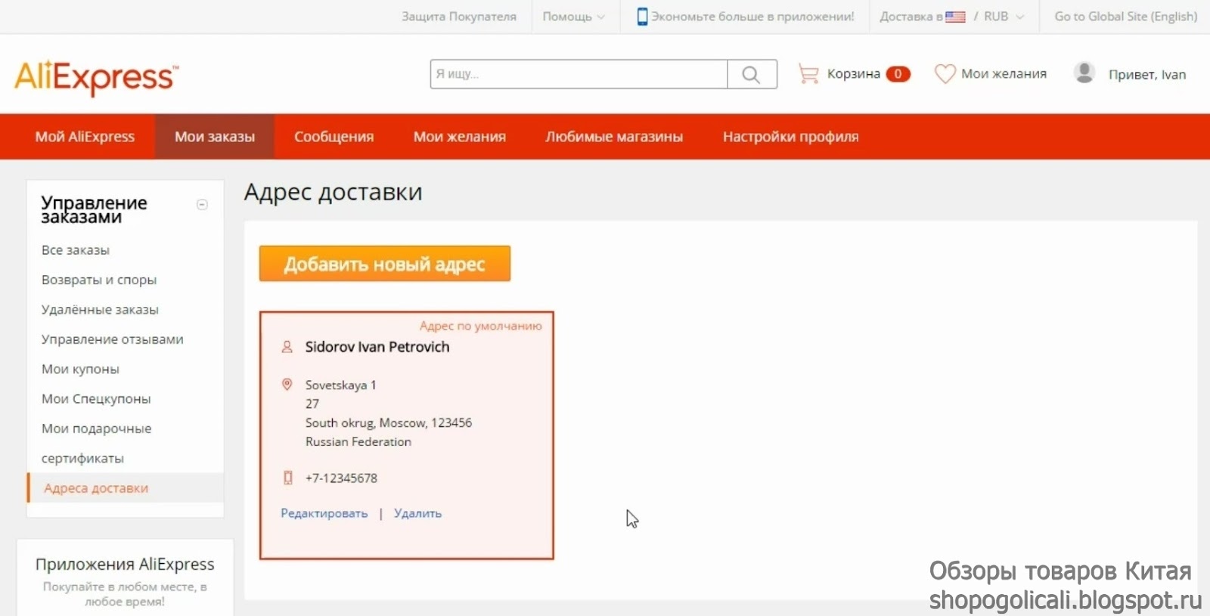1210x616 pixels.
Task: Open the Корзина cart link
Action: pos(853,74)
